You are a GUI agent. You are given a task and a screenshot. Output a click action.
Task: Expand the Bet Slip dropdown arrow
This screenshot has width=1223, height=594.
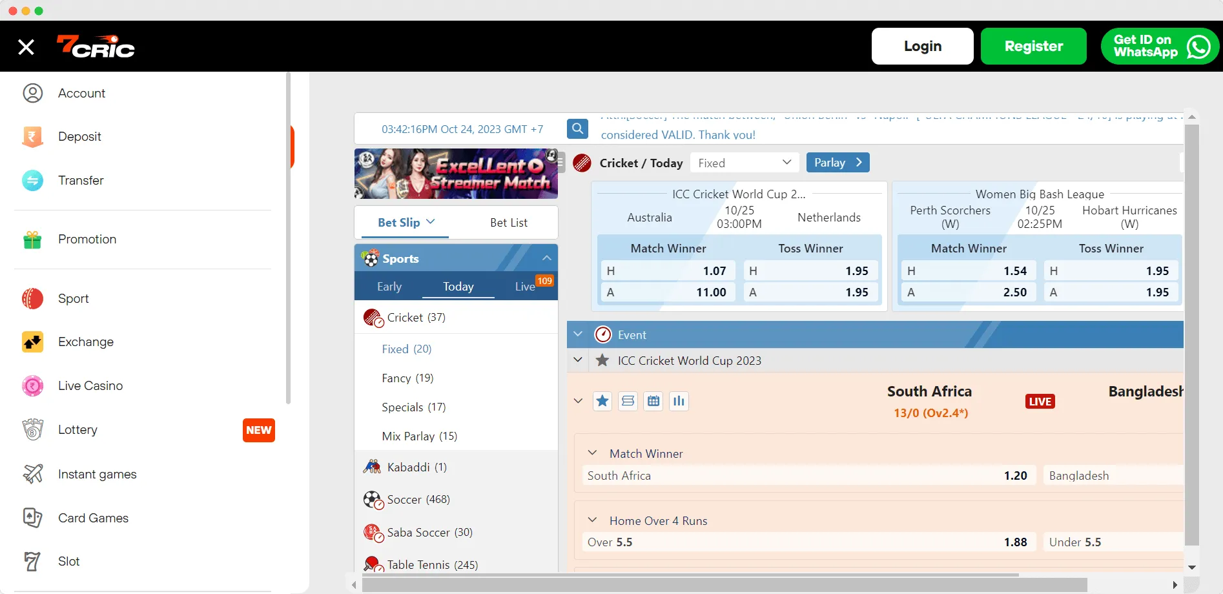[x=431, y=221]
